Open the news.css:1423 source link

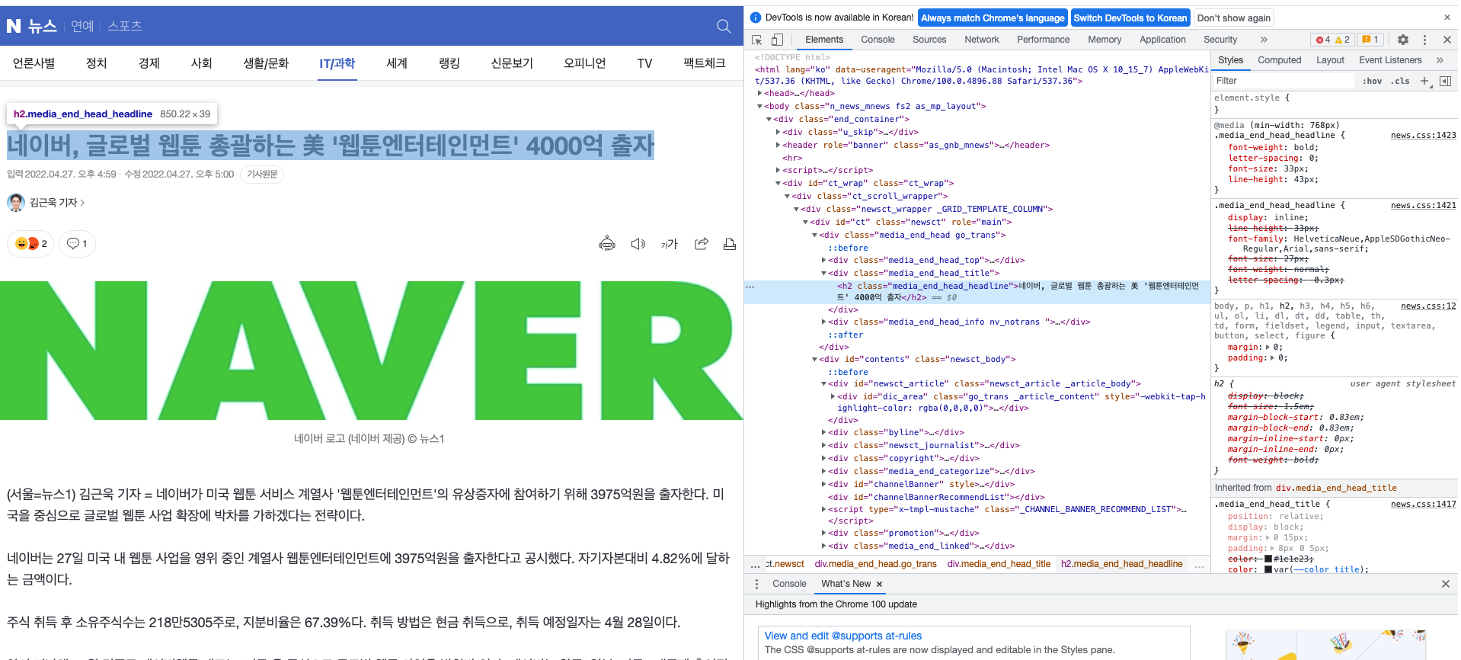tap(1423, 136)
